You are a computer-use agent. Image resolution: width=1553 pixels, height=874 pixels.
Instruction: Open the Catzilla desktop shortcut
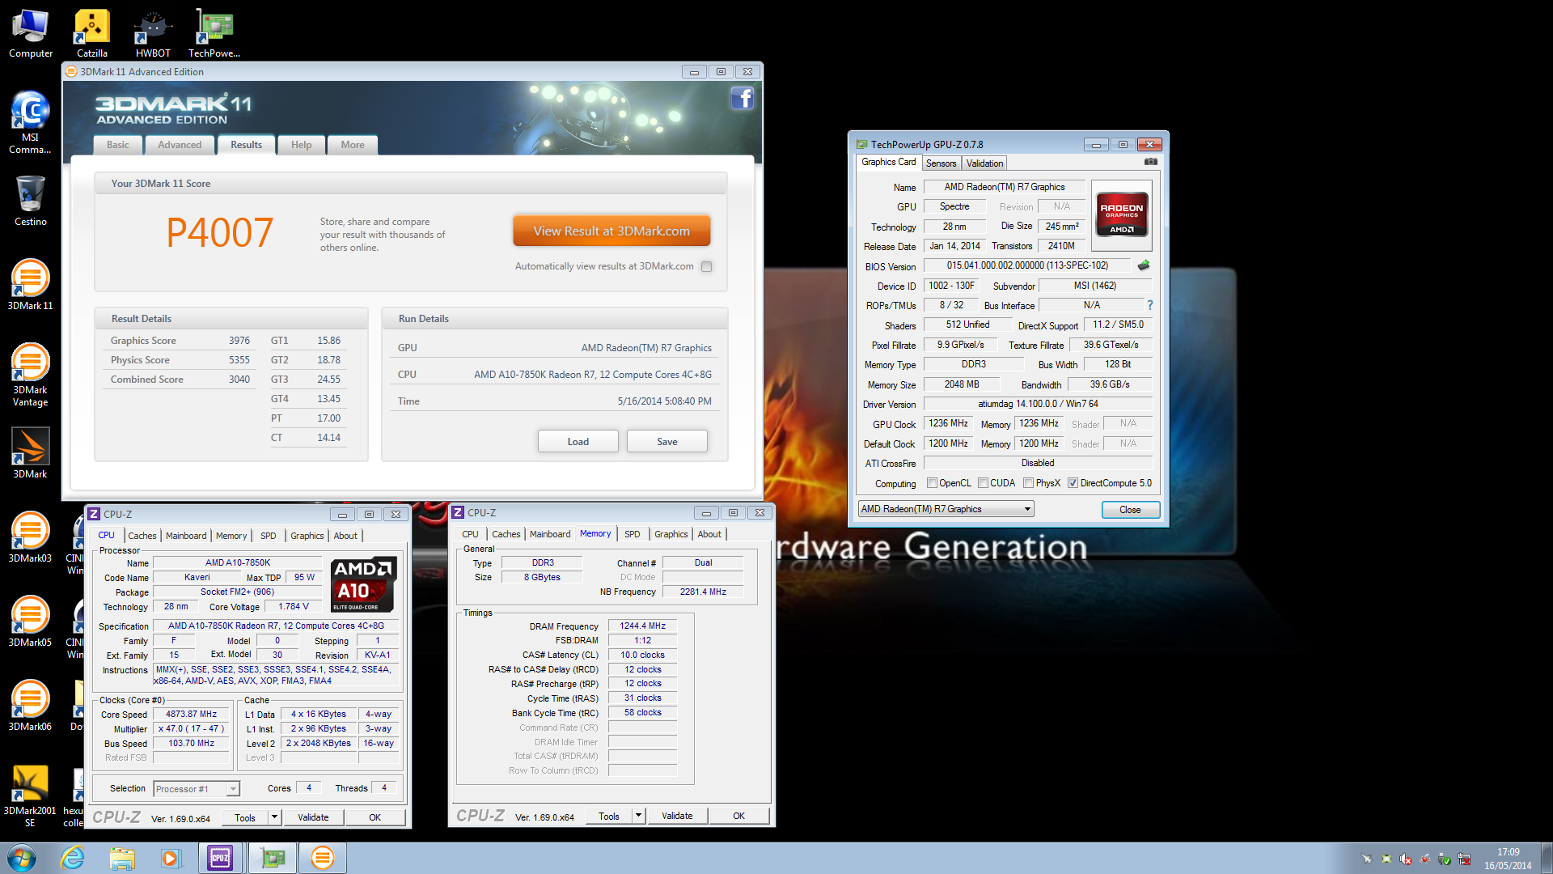click(x=92, y=34)
